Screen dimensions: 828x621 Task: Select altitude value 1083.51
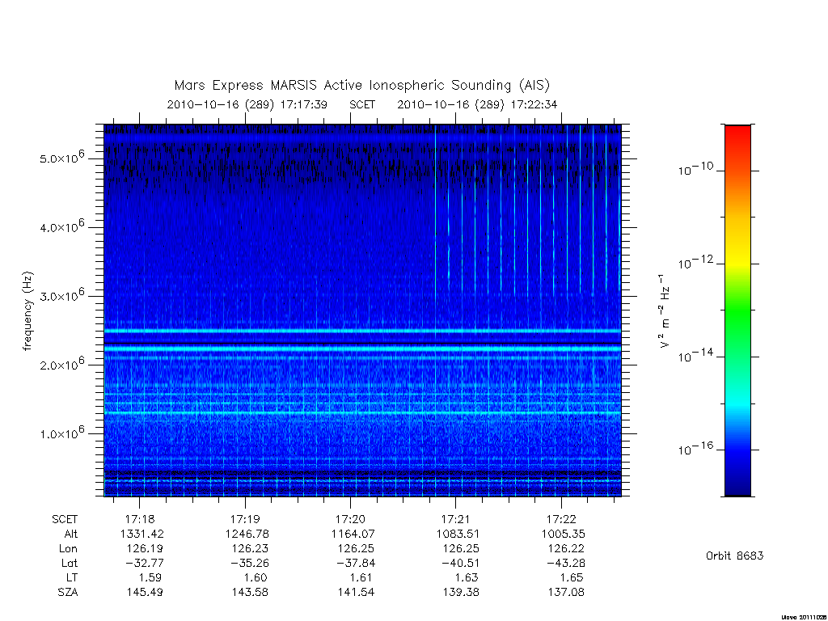(458, 534)
